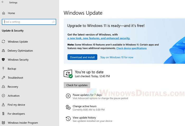Image resolution: width=185 pixels, height=126 pixels.
Task: Click 'Visit Advanced options' pause period text
Action: pyautogui.click(x=100, y=98)
